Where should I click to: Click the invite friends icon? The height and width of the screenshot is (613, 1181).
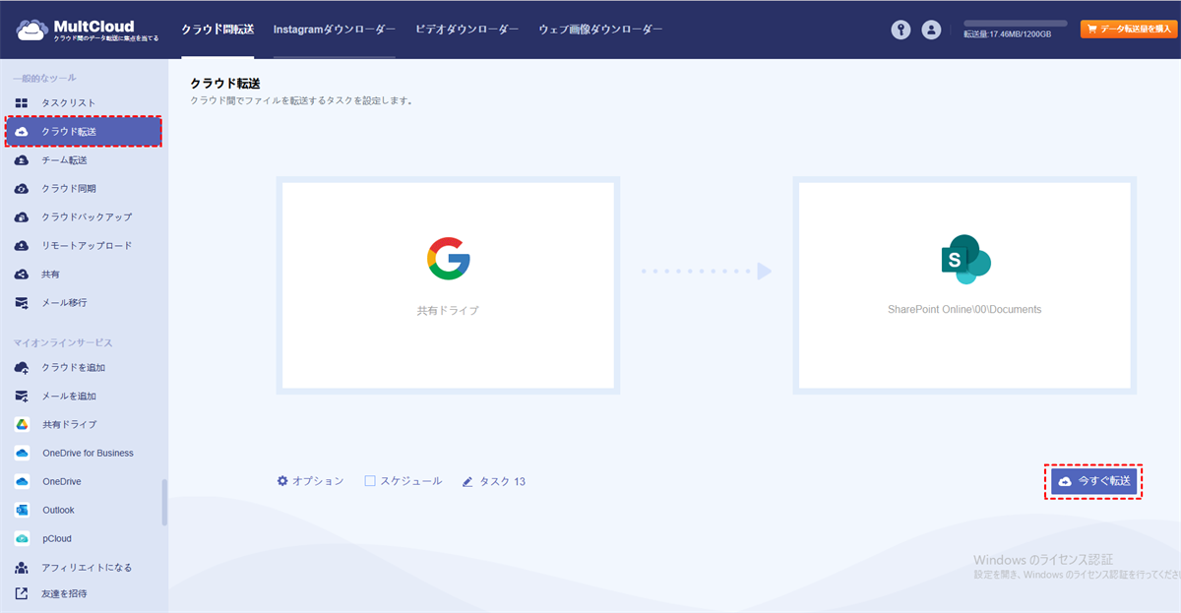click(22, 593)
